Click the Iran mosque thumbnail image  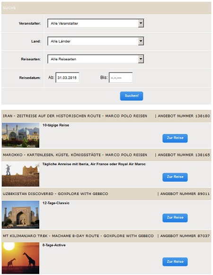click(x=20, y=135)
